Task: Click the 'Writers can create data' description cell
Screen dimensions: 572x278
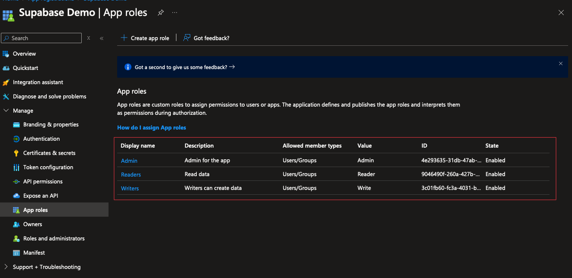Action: 213,188
